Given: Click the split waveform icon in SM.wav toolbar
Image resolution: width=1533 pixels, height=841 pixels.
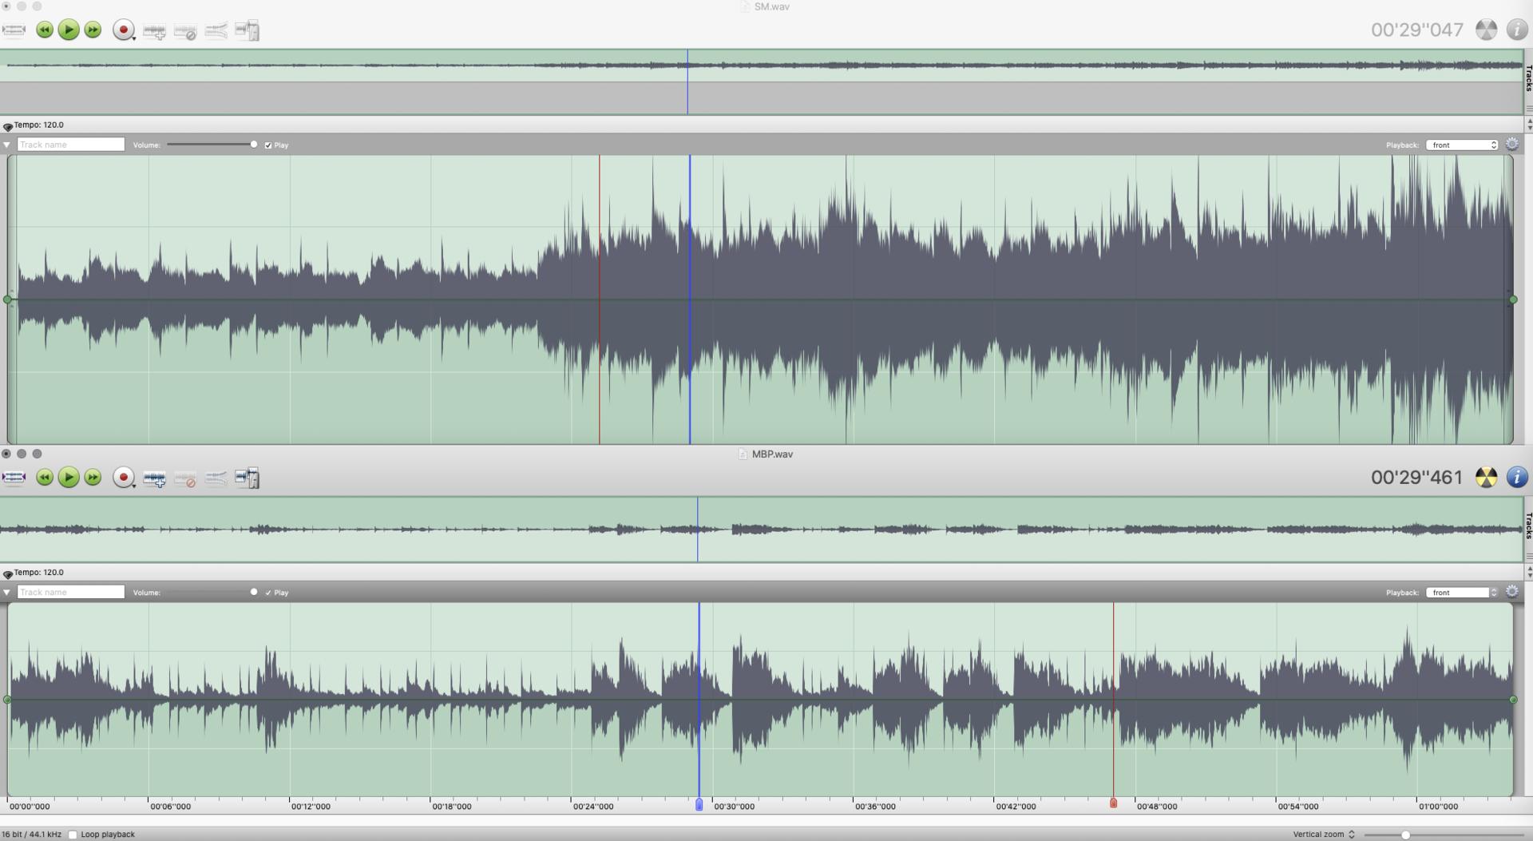Looking at the screenshot, I should coord(248,30).
